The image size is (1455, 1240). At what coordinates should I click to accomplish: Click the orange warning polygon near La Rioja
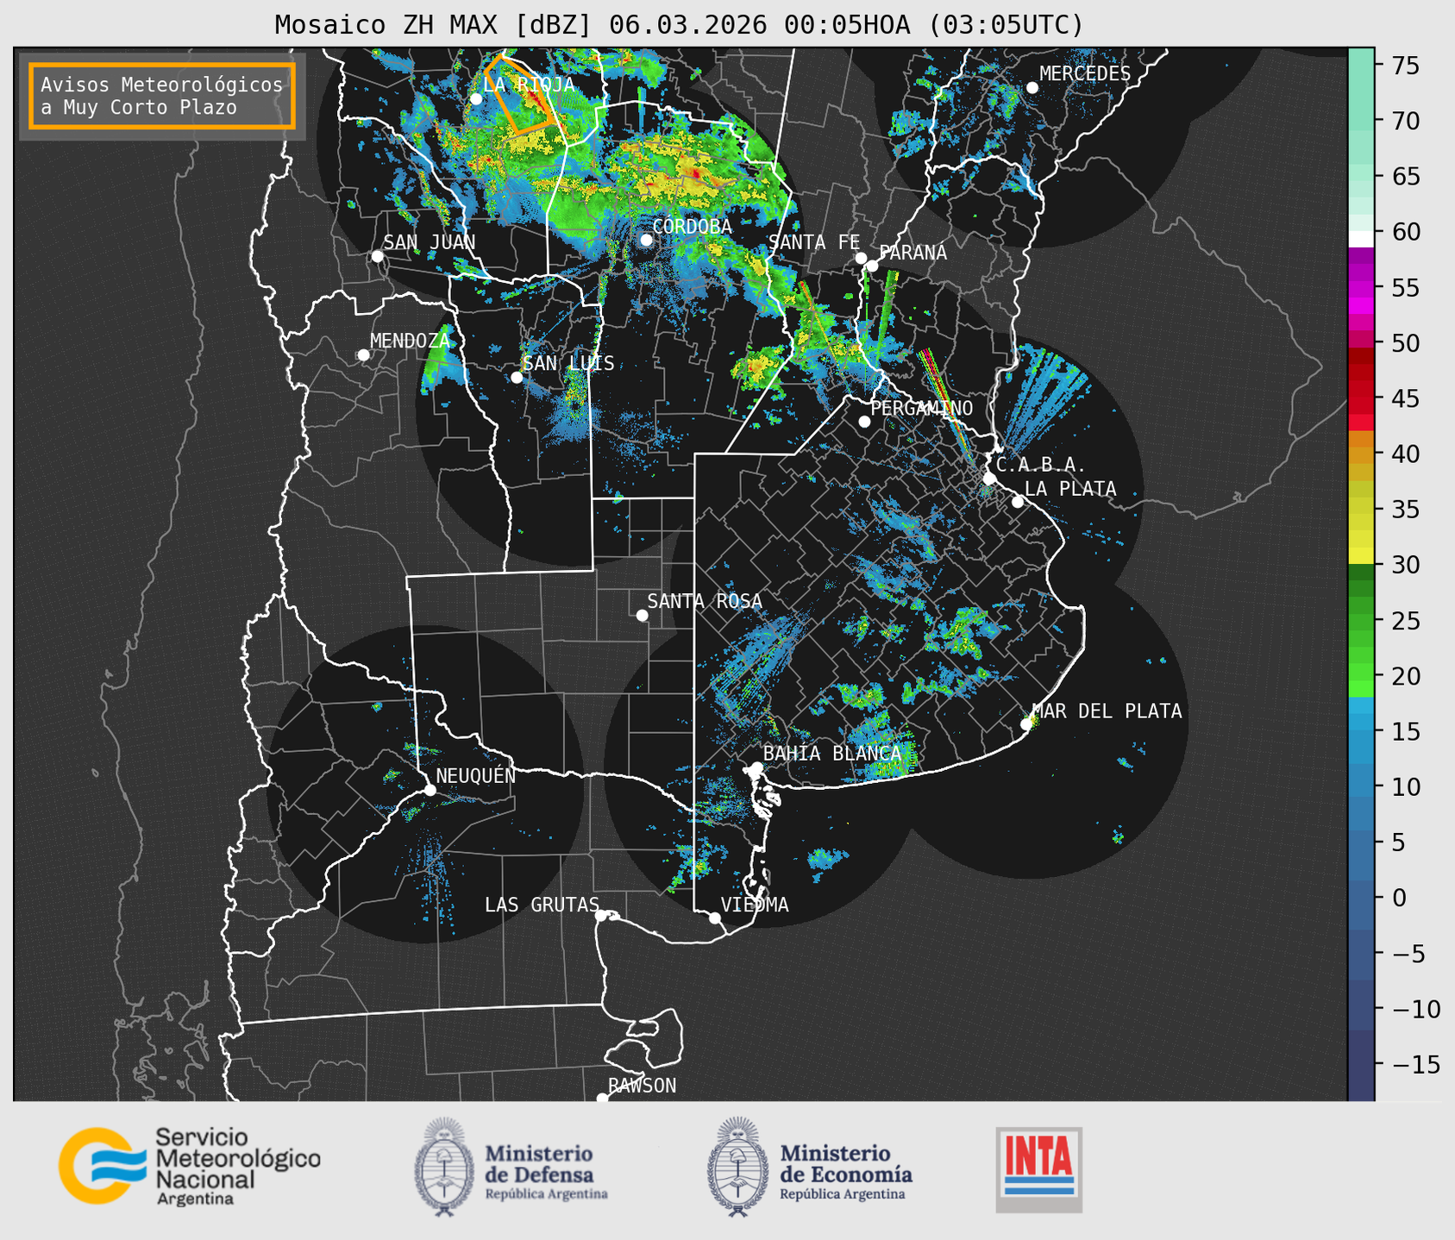pyautogui.click(x=520, y=95)
